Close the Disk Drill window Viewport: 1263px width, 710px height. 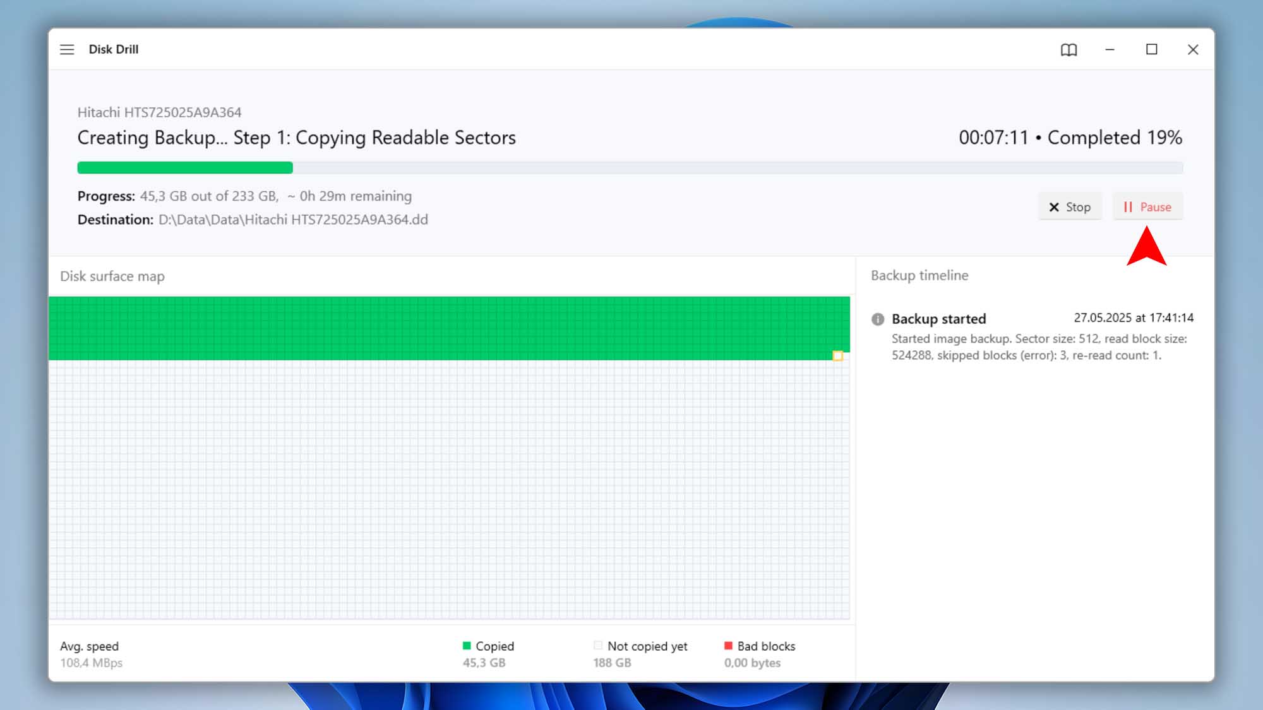click(1193, 49)
